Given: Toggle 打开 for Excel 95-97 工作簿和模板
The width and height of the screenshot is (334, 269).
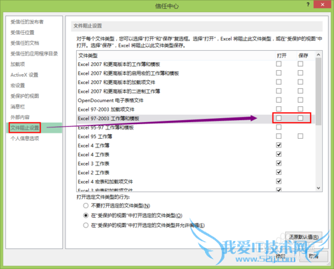Looking at the screenshot, I should 279,127.
